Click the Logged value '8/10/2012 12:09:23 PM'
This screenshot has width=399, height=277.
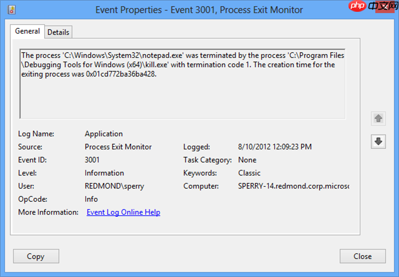click(x=275, y=147)
